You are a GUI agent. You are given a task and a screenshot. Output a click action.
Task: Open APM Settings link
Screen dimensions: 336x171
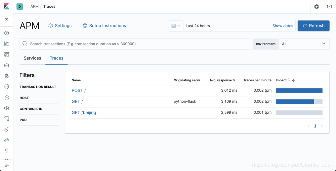[60, 26]
